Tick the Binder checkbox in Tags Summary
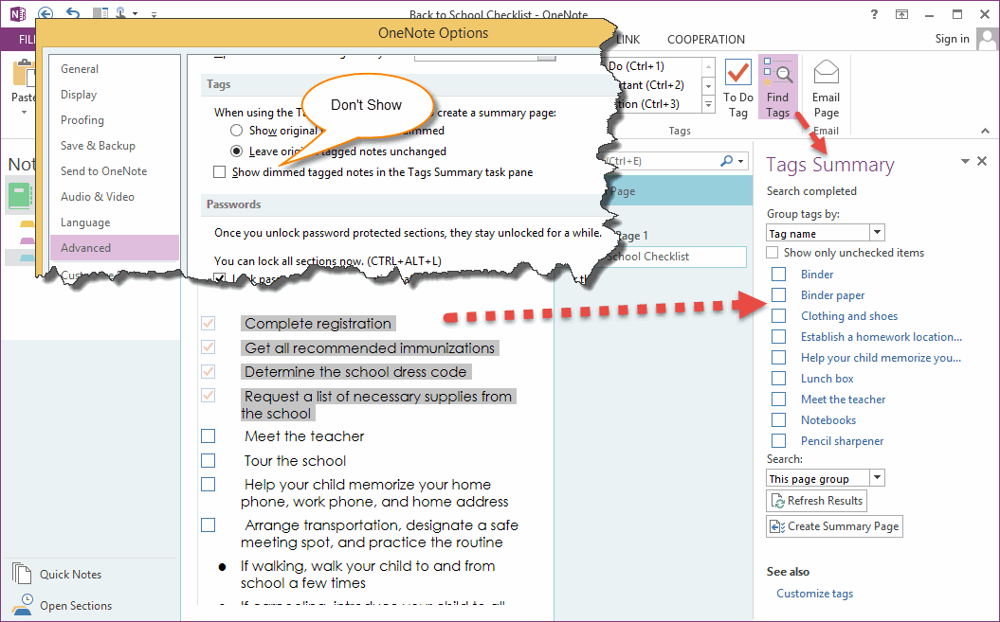 (779, 274)
